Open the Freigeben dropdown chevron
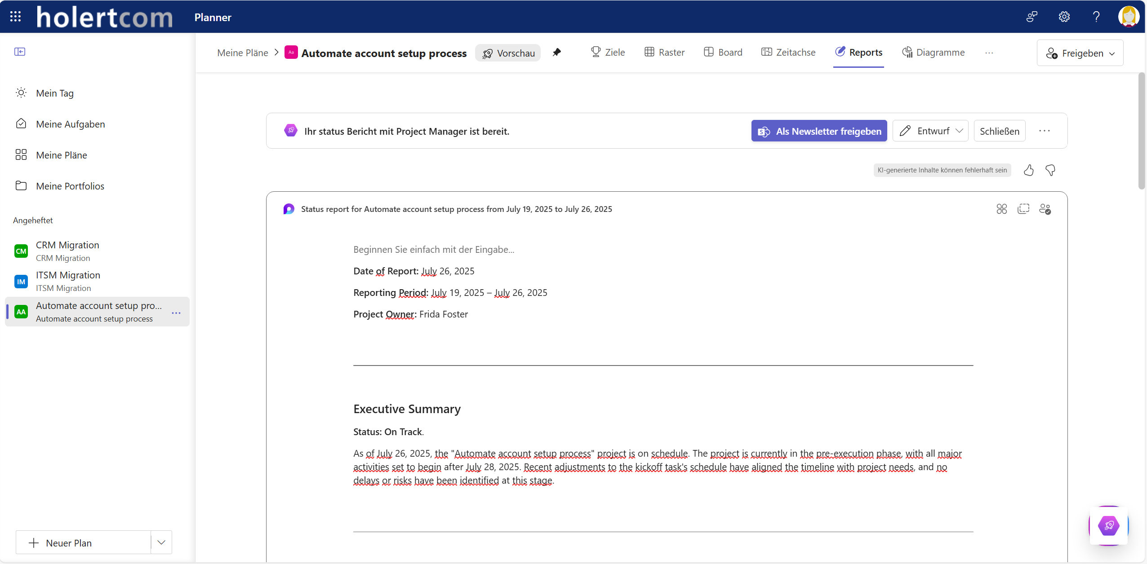1147x564 pixels. tap(1112, 53)
